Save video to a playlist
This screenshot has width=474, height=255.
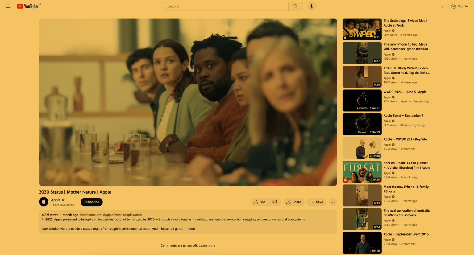click(x=316, y=202)
